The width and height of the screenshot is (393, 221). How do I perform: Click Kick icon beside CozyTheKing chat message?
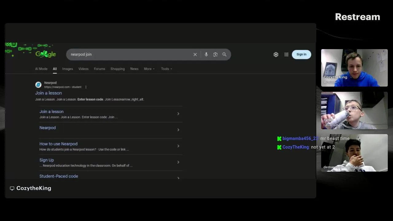(279, 147)
